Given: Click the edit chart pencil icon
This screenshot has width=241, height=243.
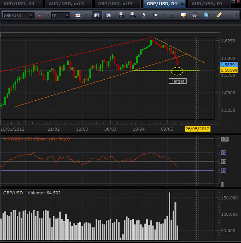Looking at the screenshot, I should 183,15.
